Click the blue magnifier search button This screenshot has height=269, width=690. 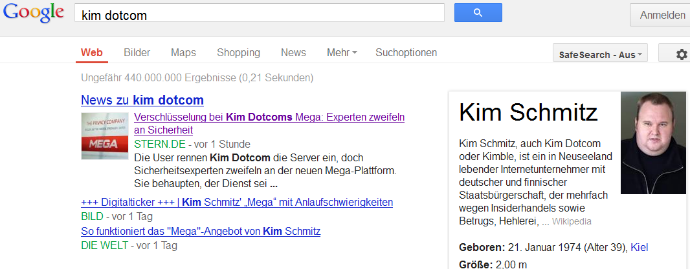pyautogui.click(x=478, y=12)
